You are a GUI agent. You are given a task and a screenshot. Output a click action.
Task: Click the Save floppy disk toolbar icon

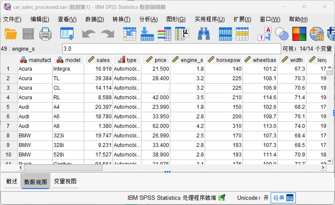[28, 34]
